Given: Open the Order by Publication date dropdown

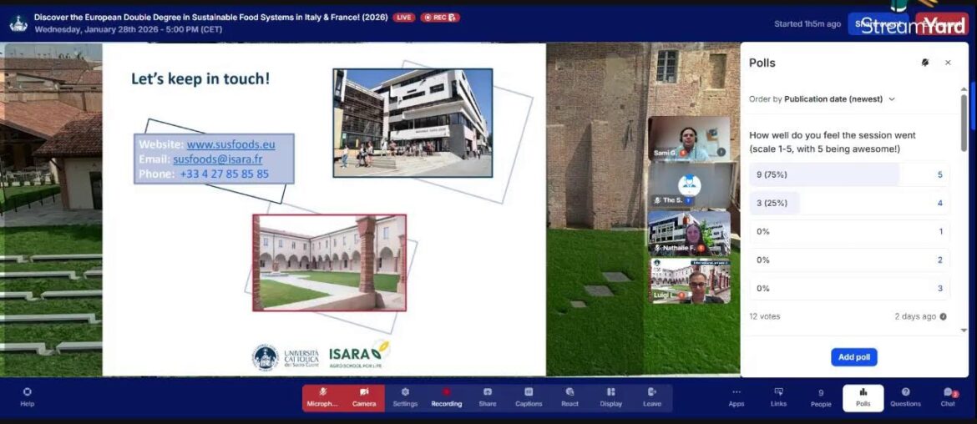Looking at the screenshot, I should click(x=823, y=98).
